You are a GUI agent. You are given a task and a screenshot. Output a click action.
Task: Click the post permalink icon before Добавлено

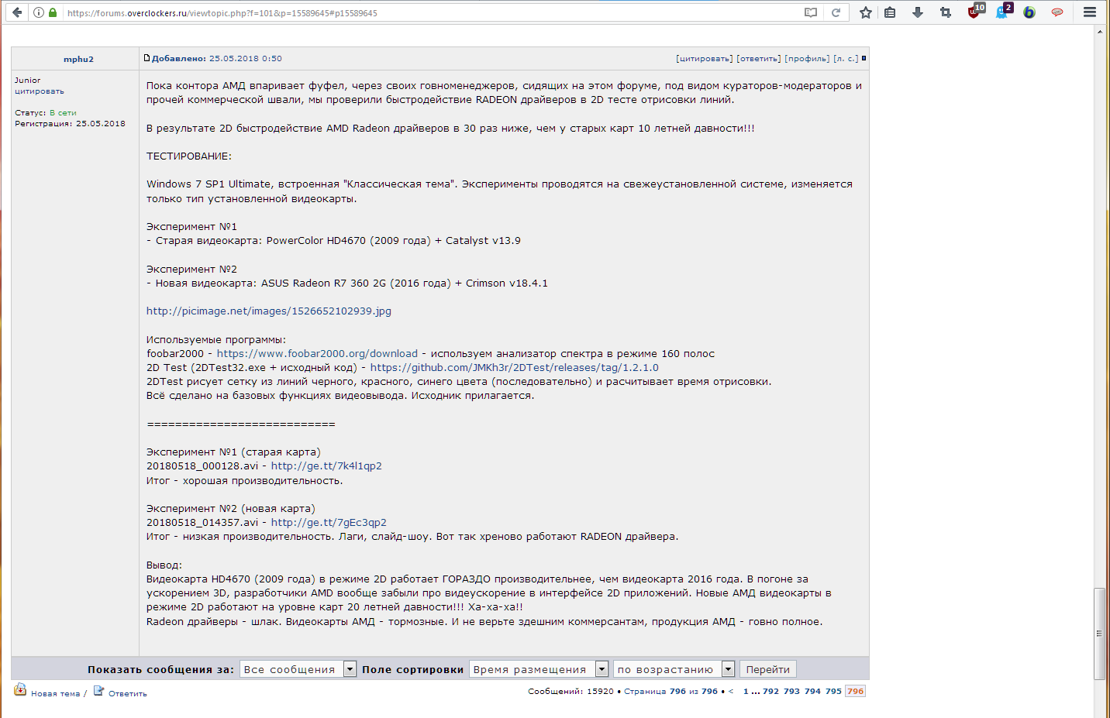[147, 58]
